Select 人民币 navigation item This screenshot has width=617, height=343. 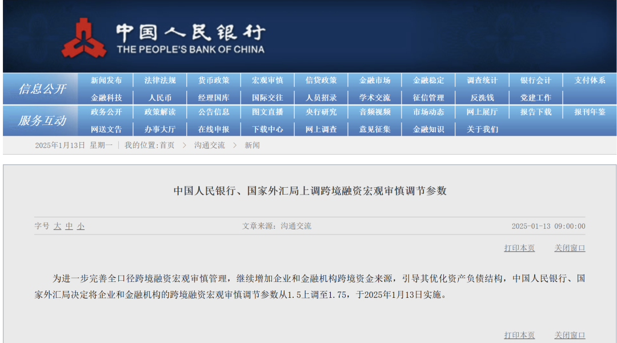(x=160, y=98)
